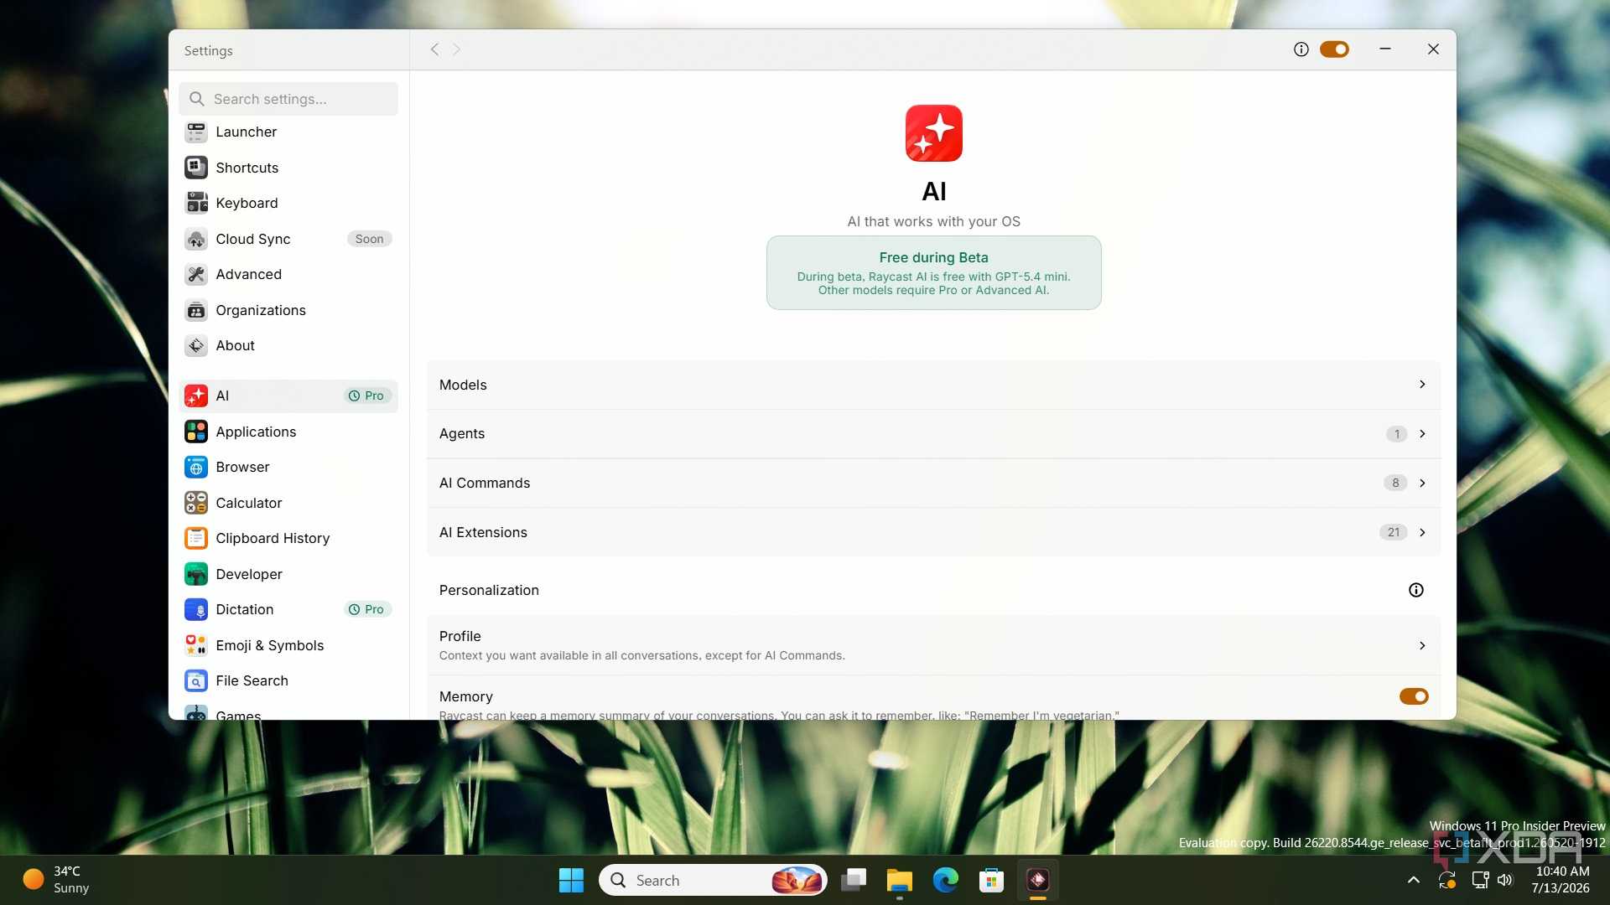Click the Shortcuts sidebar icon

click(x=196, y=168)
